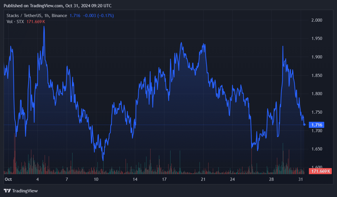Click the 1.700 price axis label
The width and height of the screenshot is (337, 197).
coord(317,130)
